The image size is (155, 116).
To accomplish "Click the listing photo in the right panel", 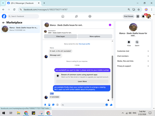I will pyautogui.click(x=133, y=27).
